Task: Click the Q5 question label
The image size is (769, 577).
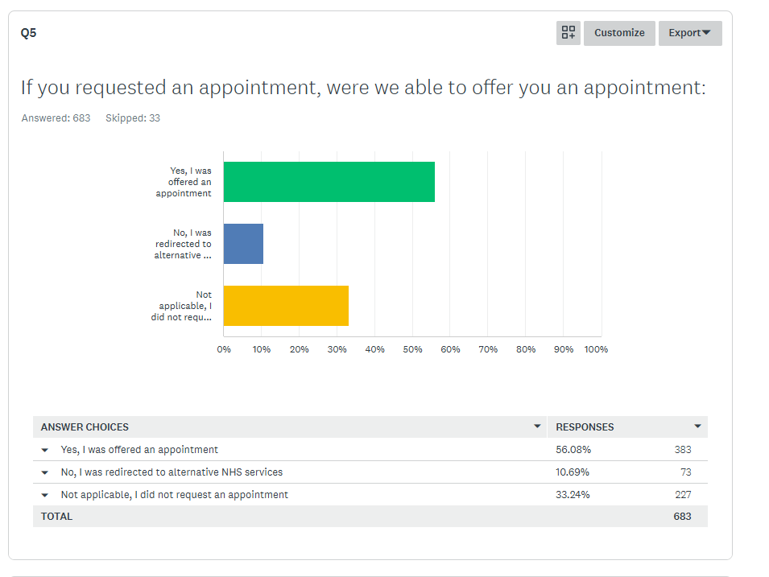Action: (29, 33)
